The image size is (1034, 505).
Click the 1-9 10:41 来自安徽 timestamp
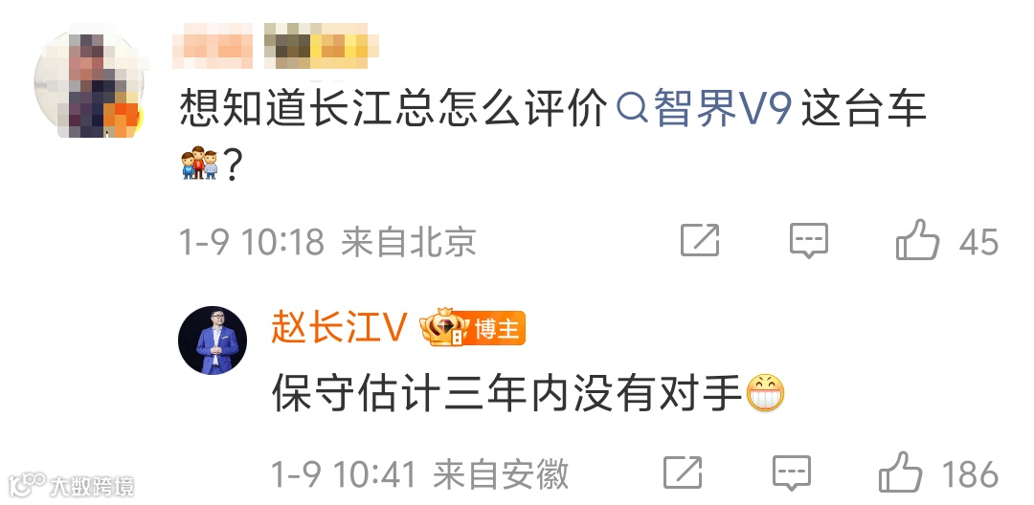coord(420,473)
